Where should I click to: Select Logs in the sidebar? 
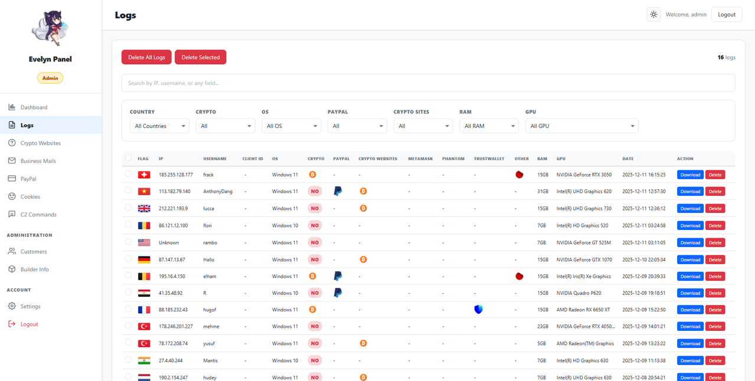[51, 125]
